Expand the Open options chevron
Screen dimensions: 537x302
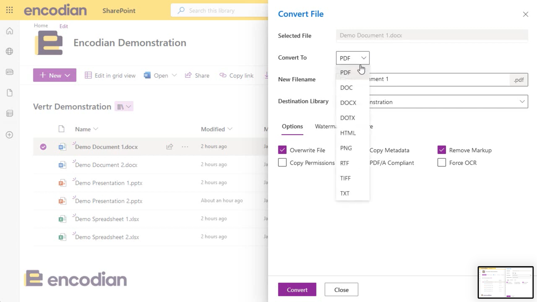[174, 75]
